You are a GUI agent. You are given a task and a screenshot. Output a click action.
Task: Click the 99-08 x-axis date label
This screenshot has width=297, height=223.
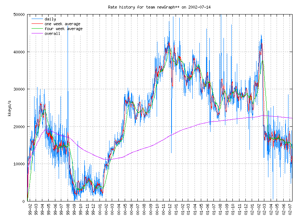point(68,210)
